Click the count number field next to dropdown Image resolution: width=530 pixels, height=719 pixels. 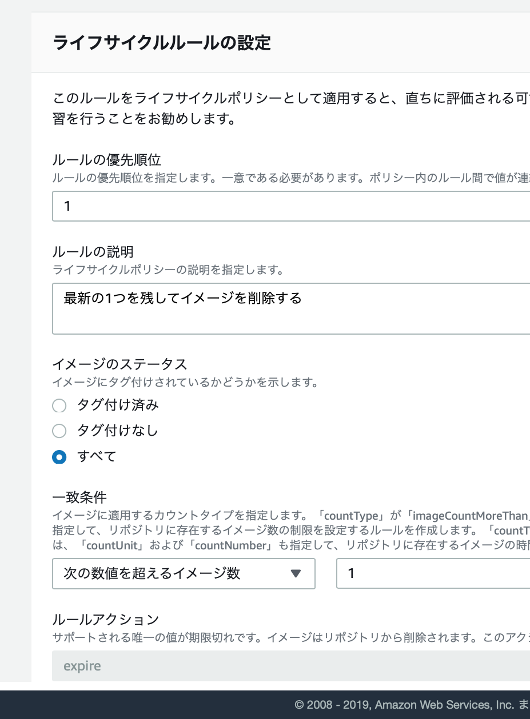point(429,573)
